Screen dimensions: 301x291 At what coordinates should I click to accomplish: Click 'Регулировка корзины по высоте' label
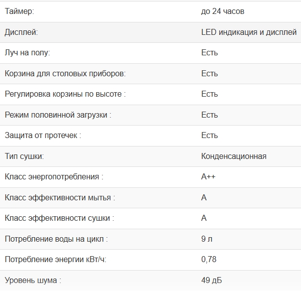(65, 94)
